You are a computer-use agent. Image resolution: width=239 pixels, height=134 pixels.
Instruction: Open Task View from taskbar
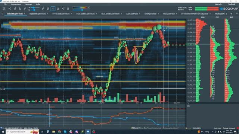point(42,132)
